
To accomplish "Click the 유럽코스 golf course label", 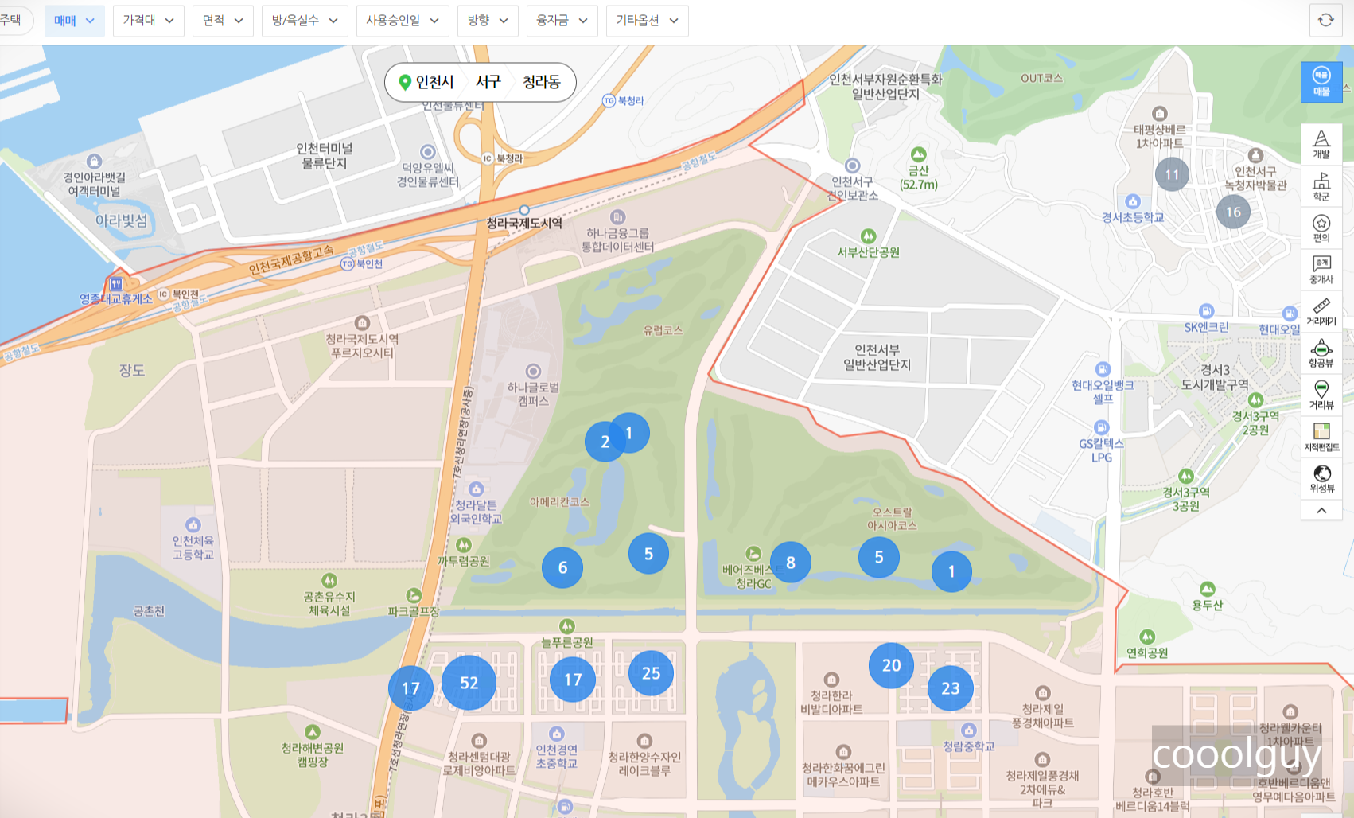I will tap(663, 330).
